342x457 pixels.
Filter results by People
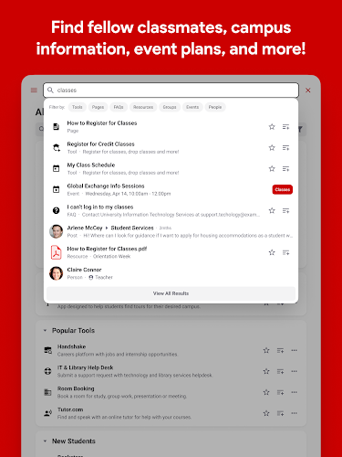215,107
